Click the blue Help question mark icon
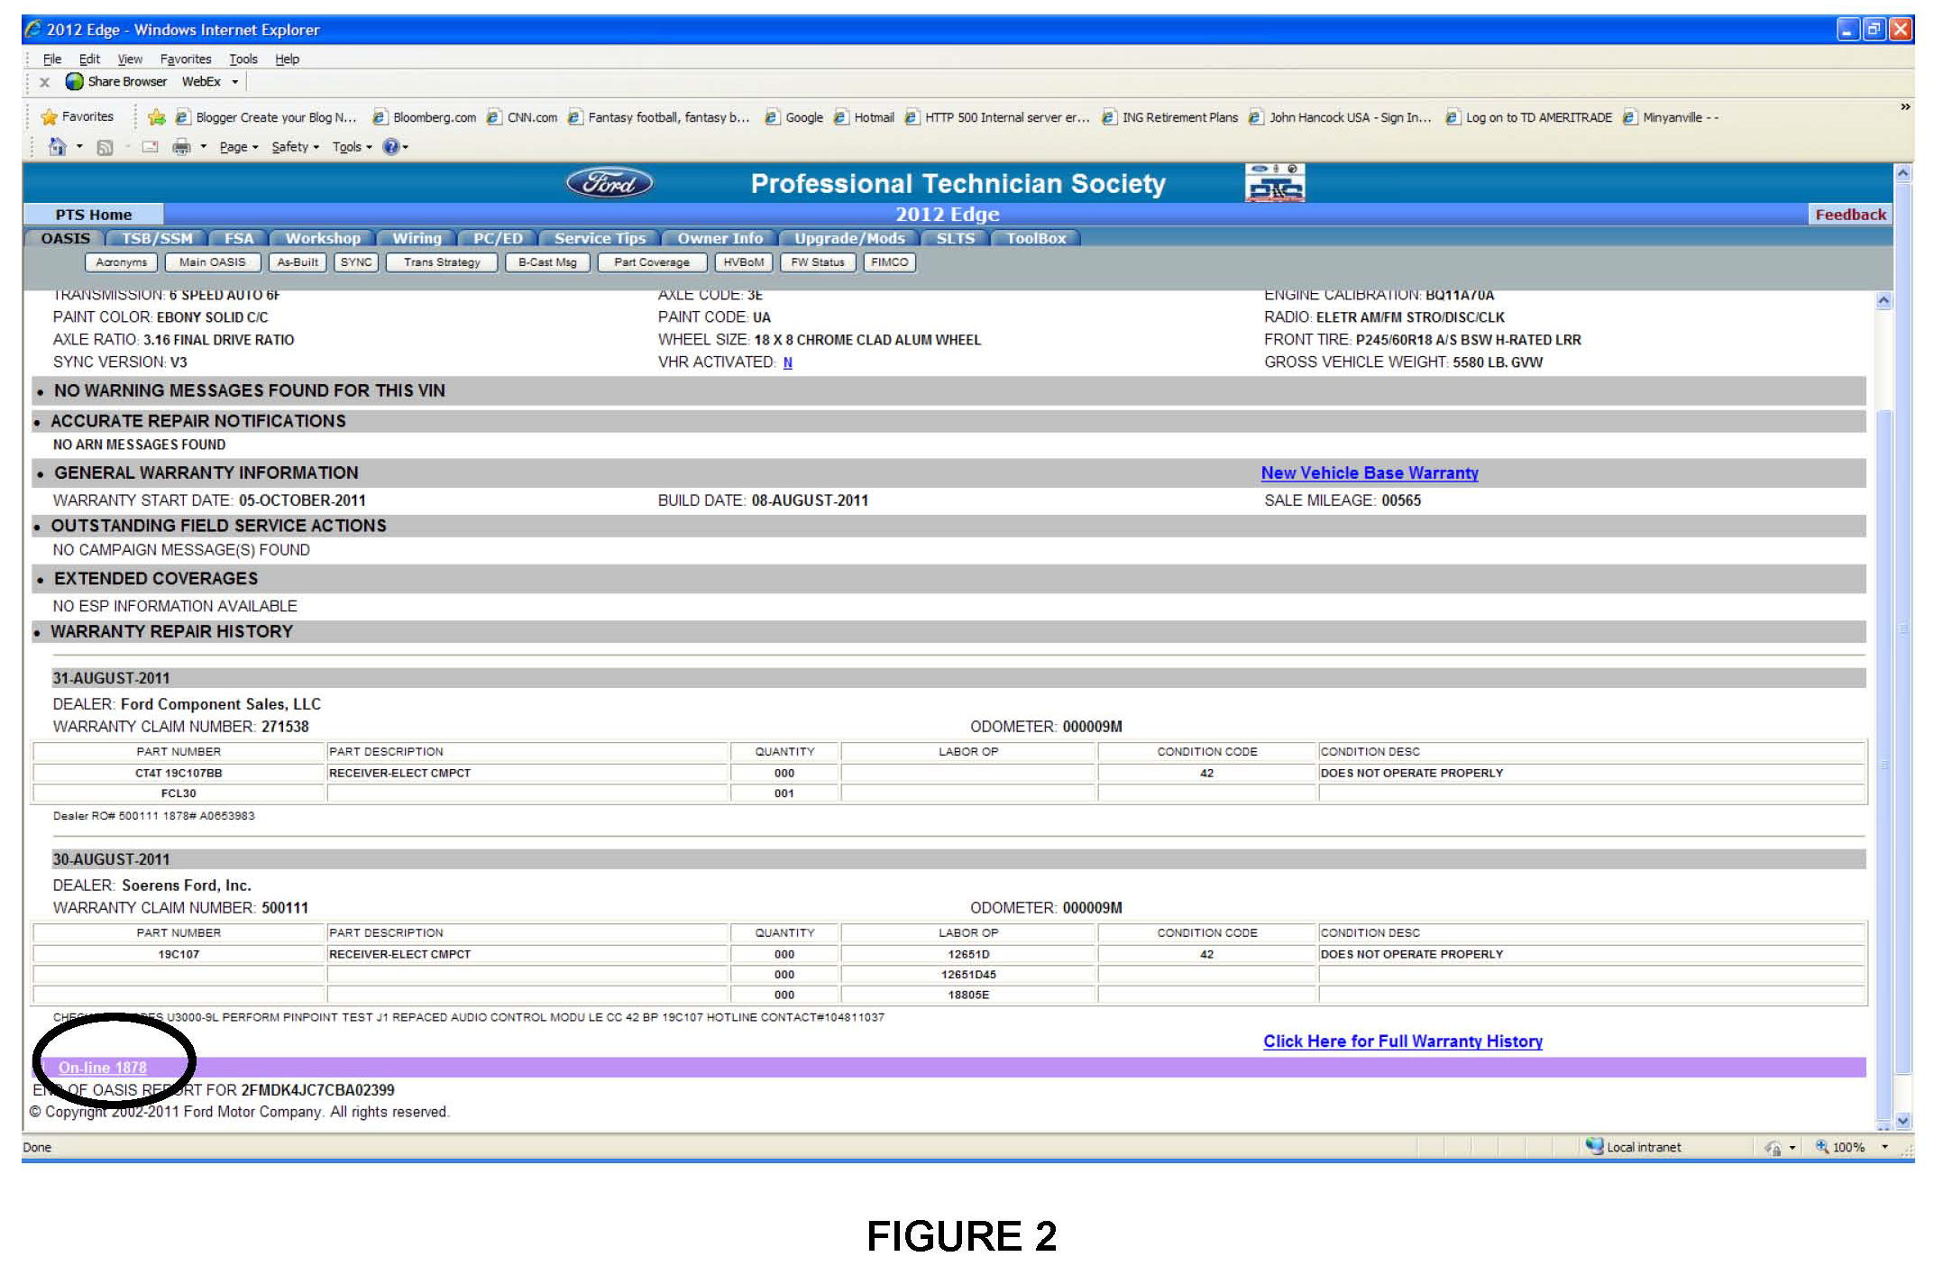Screen dimensions: 1943x1275 [390, 147]
